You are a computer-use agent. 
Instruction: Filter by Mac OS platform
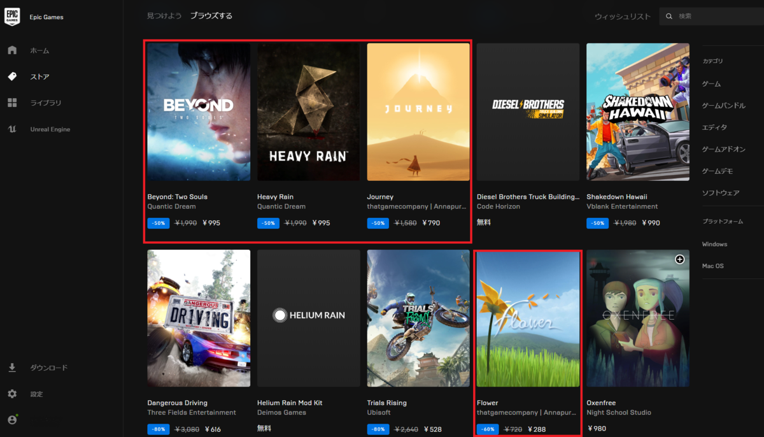coord(712,266)
